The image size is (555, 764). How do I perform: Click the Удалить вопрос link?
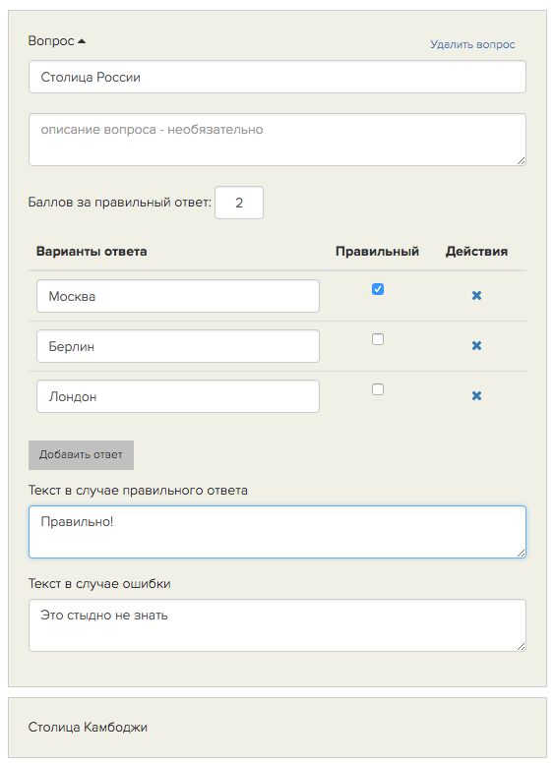472,44
